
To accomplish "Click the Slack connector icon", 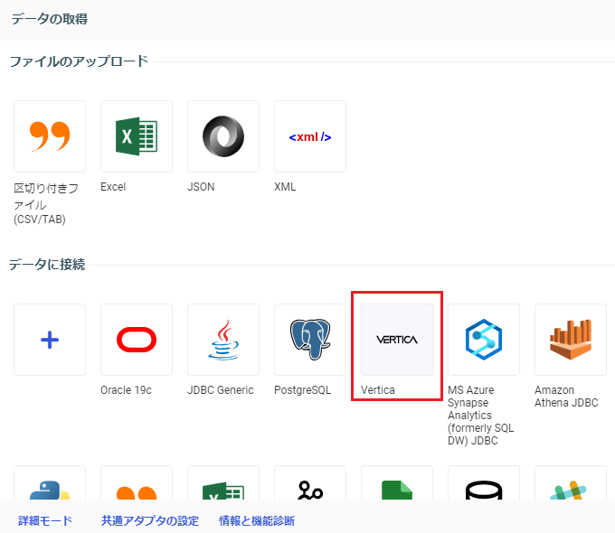I will click(x=571, y=488).
